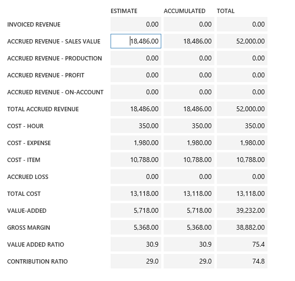Select the Accrued Loss Estimate field
Viewport: 295px width, 281px height.
(136, 177)
